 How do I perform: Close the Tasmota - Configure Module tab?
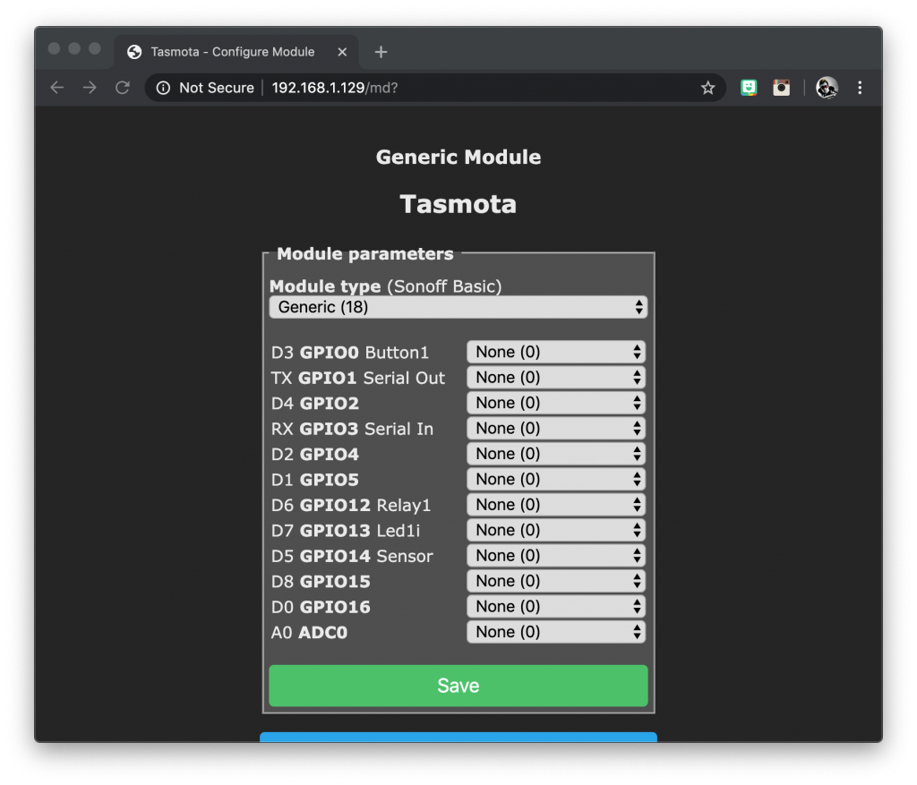(342, 52)
